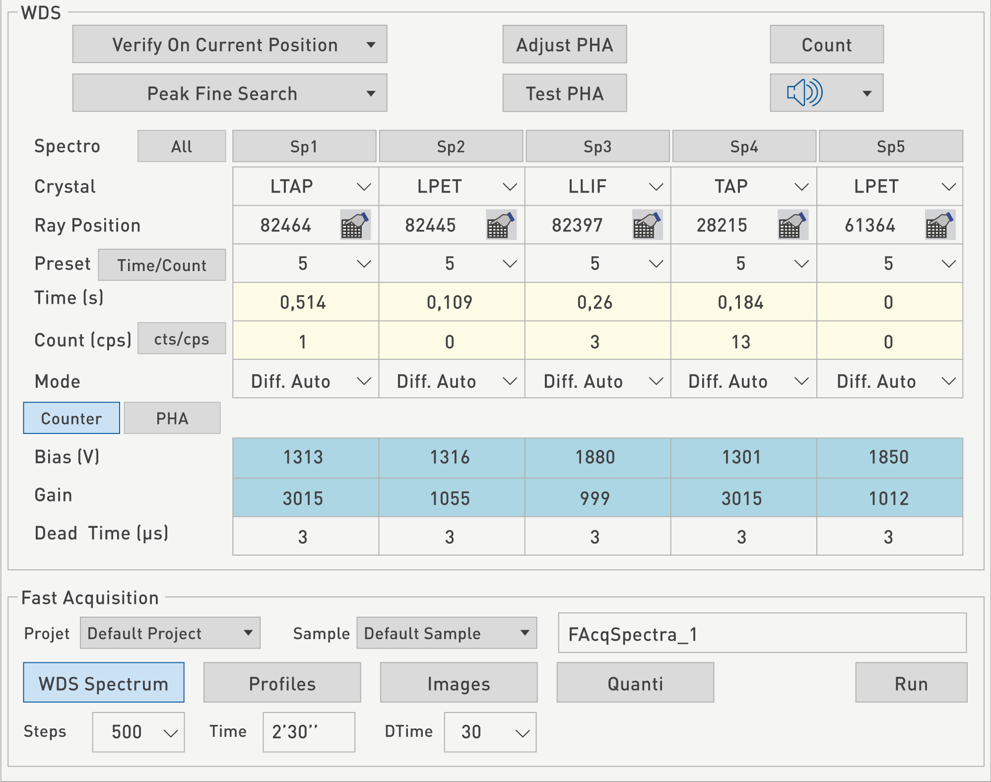Screen dimensions: 991x782
Task: Select the WDS Spectrum tab
Action: click(104, 683)
